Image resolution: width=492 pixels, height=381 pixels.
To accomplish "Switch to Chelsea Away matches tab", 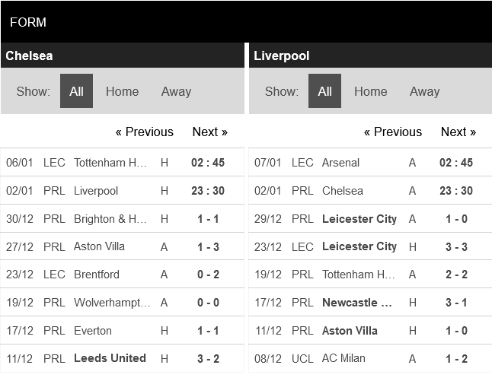I will 176,91.
